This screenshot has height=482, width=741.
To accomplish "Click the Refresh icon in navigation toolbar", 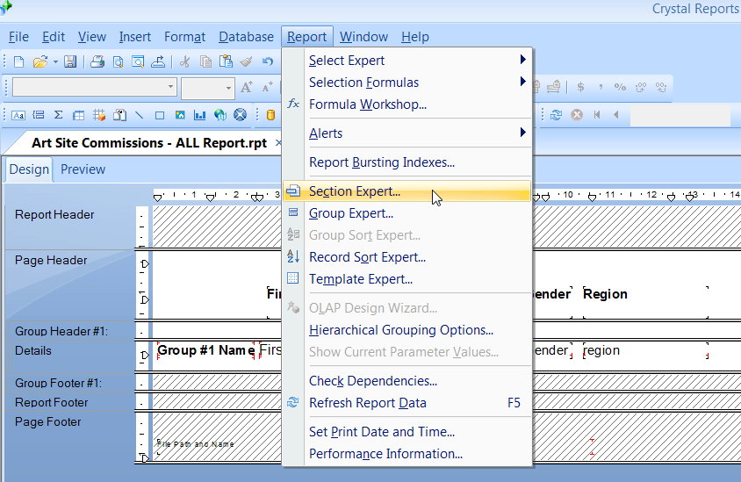I will (557, 115).
